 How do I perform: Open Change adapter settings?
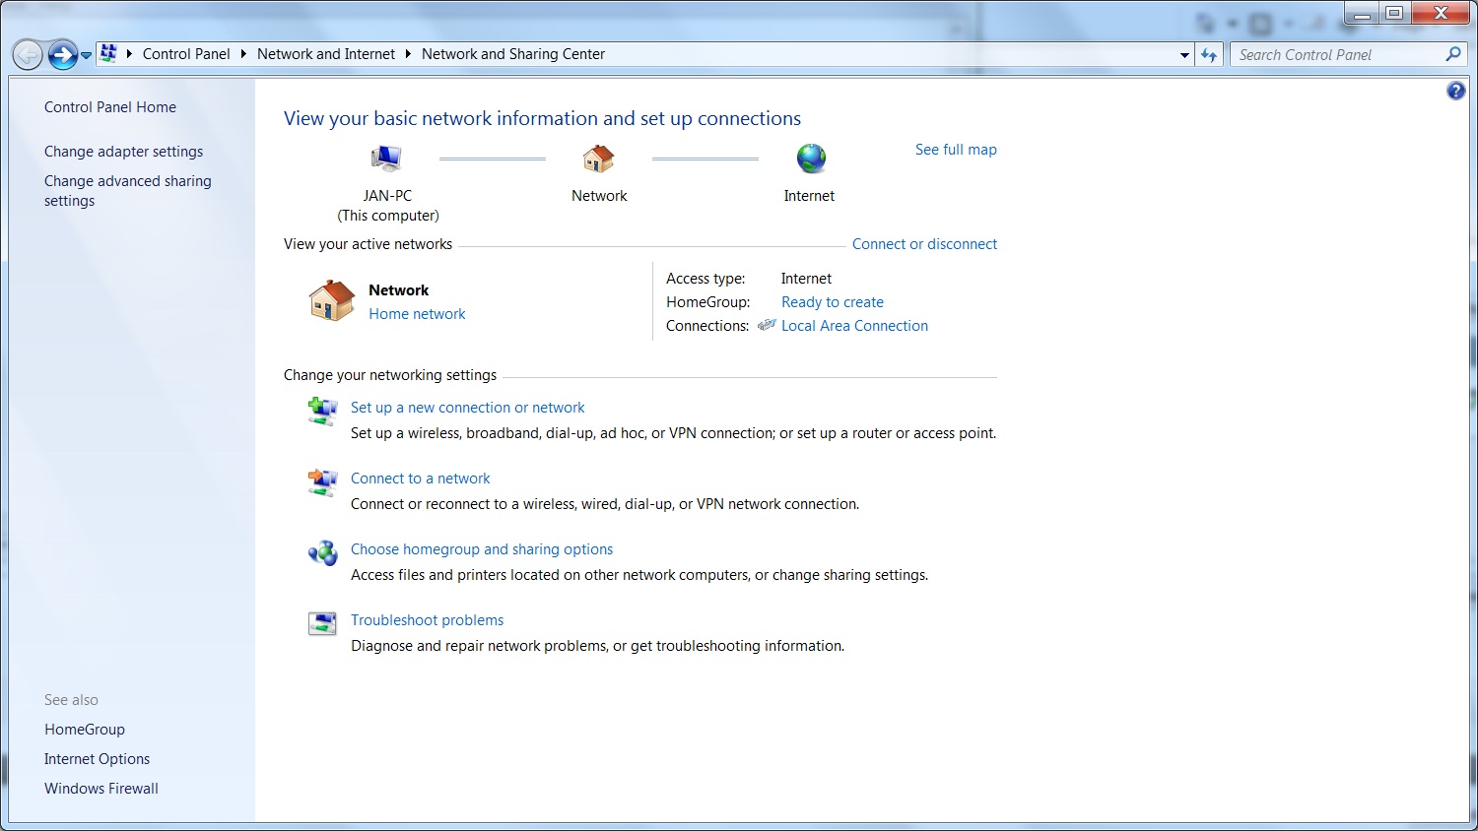coord(123,152)
